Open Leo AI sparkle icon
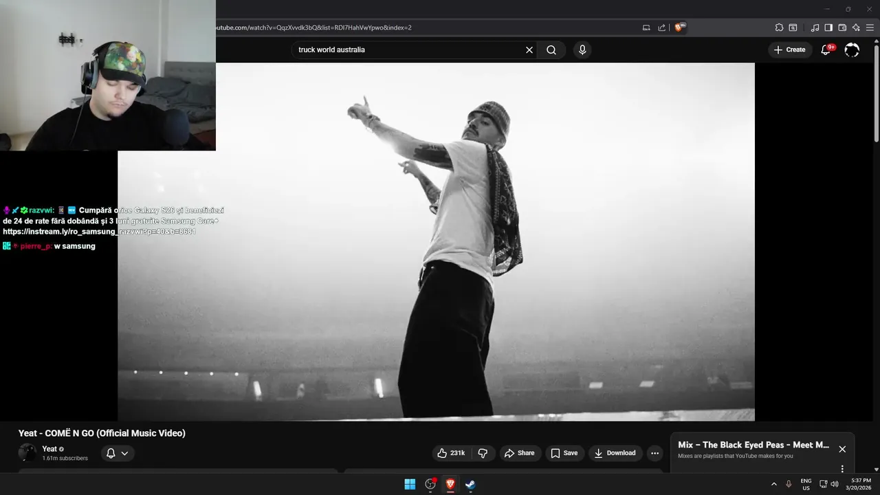The height and width of the screenshot is (495, 880). (856, 27)
